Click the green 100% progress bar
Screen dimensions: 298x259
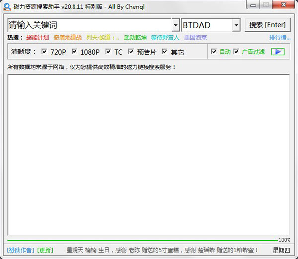[143, 240]
